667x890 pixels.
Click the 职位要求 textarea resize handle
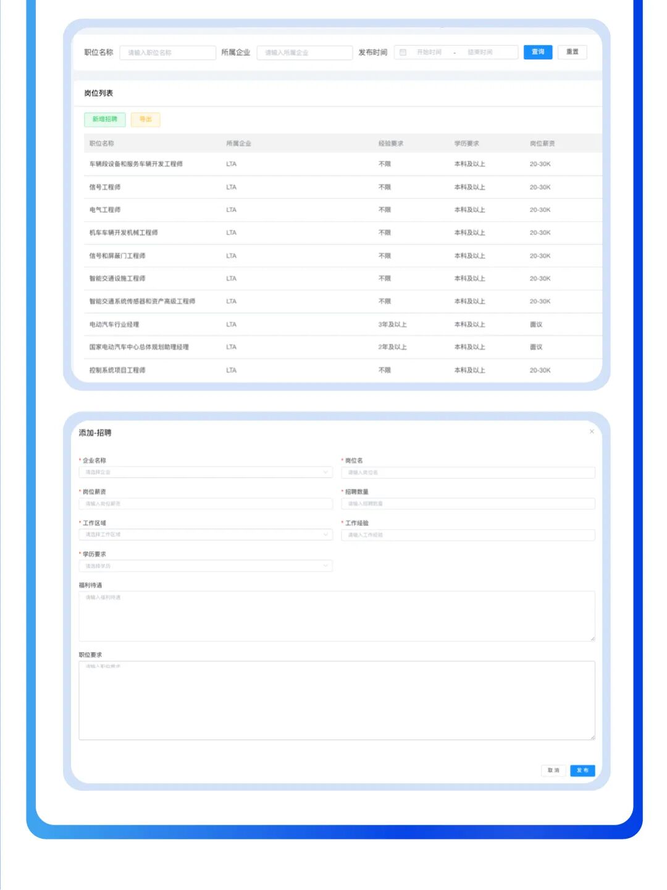[x=592, y=737]
